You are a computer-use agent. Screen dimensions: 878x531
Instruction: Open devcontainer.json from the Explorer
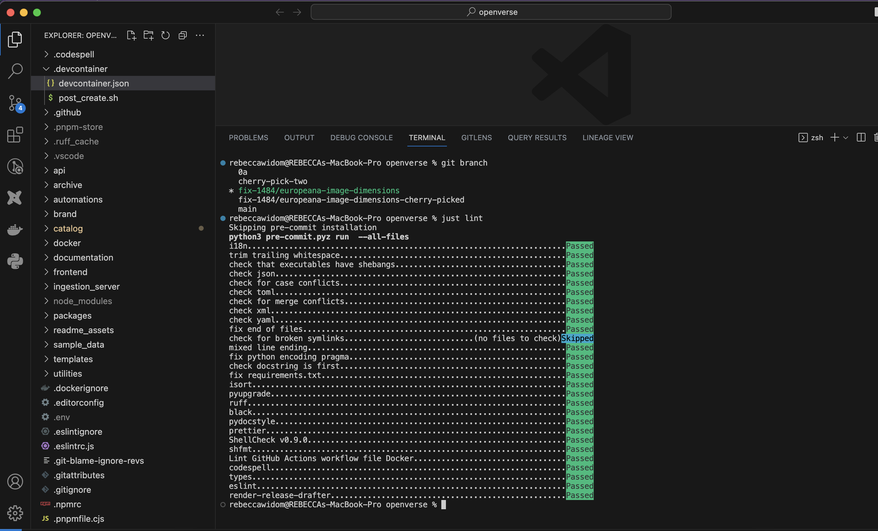pos(94,83)
